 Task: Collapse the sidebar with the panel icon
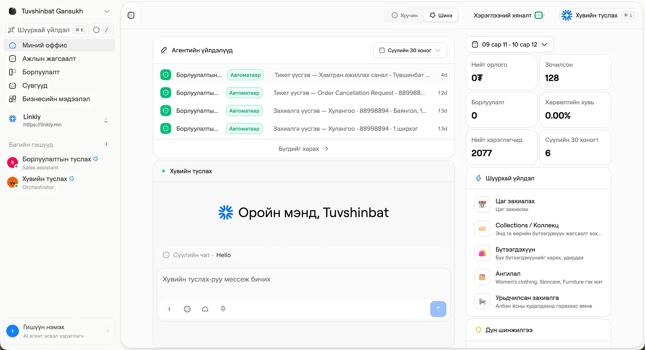131,15
